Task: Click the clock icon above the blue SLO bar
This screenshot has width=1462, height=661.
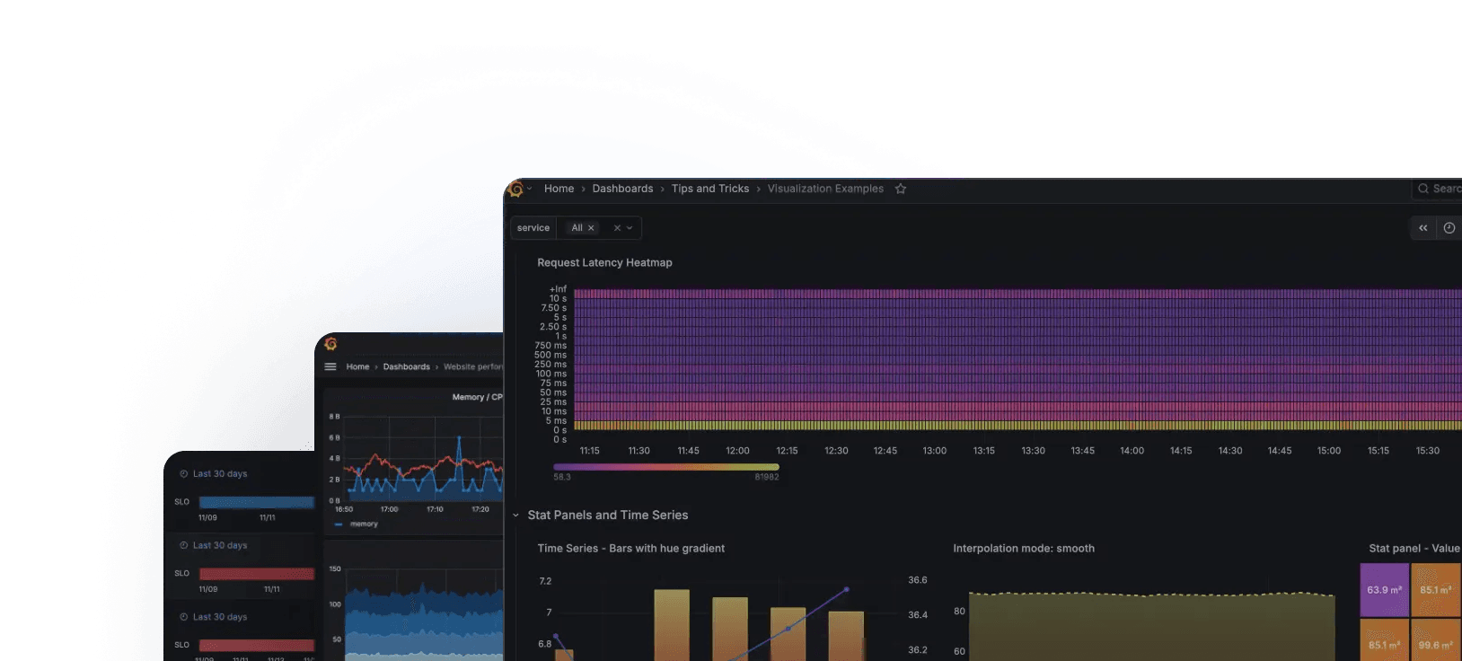Action: pos(183,474)
